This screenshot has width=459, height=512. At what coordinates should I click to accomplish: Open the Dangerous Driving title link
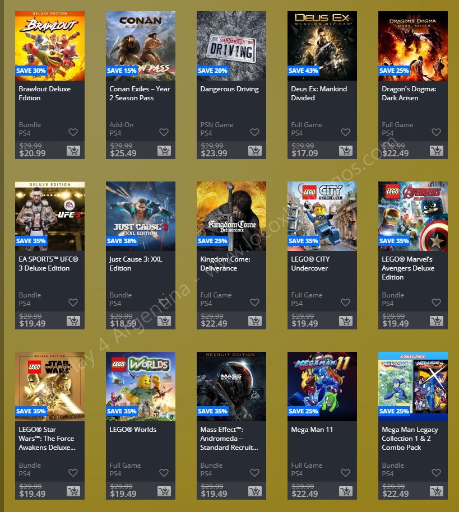(229, 89)
